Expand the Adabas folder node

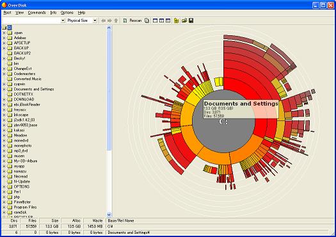click(x=4, y=38)
